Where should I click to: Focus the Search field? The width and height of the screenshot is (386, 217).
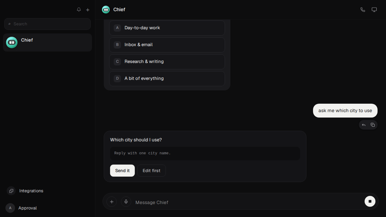pos(47,24)
